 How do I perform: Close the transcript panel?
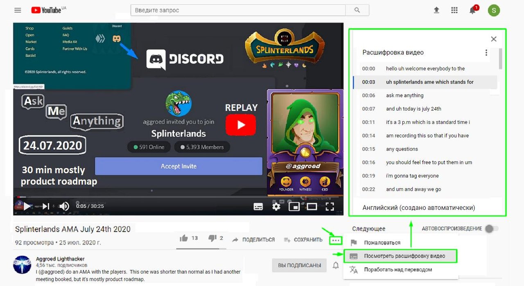[494, 39]
